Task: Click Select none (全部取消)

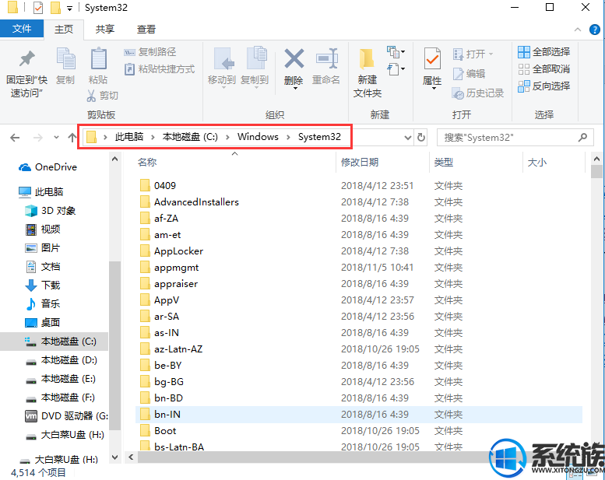Action: (x=543, y=69)
